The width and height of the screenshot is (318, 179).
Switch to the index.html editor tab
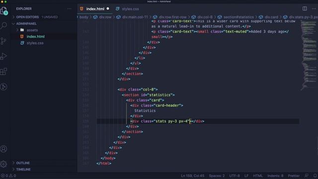tap(95, 9)
